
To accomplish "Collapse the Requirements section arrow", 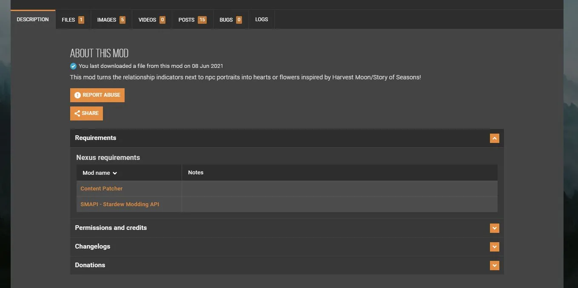I will (x=494, y=138).
